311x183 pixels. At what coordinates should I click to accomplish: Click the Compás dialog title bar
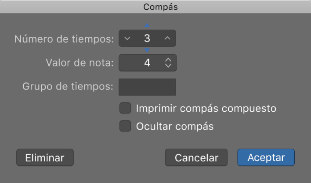click(x=155, y=7)
